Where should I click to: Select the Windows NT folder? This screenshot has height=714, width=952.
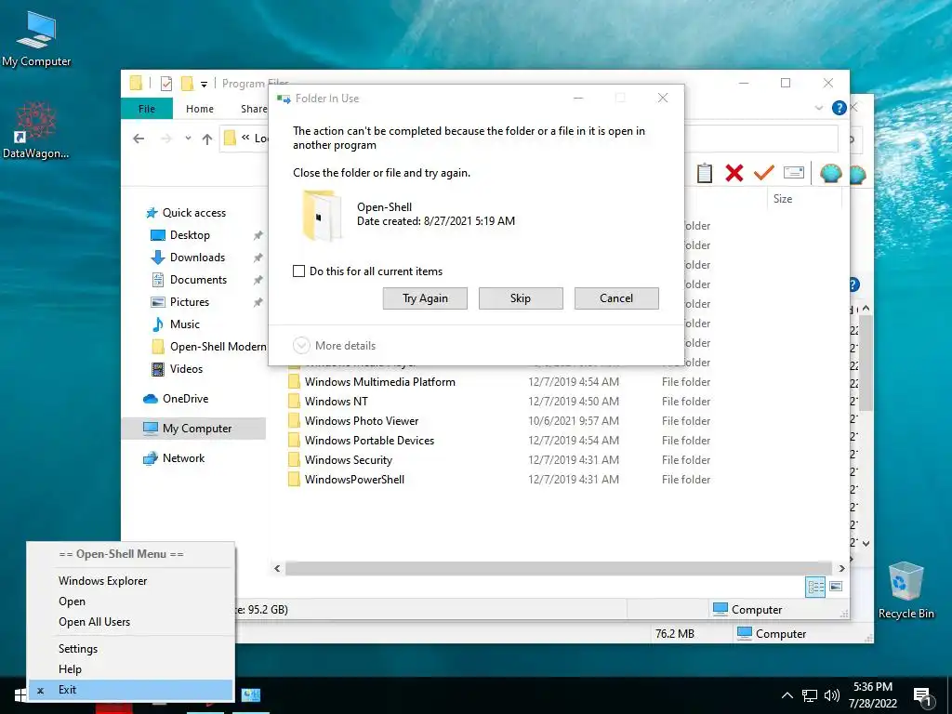tap(336, 402)
